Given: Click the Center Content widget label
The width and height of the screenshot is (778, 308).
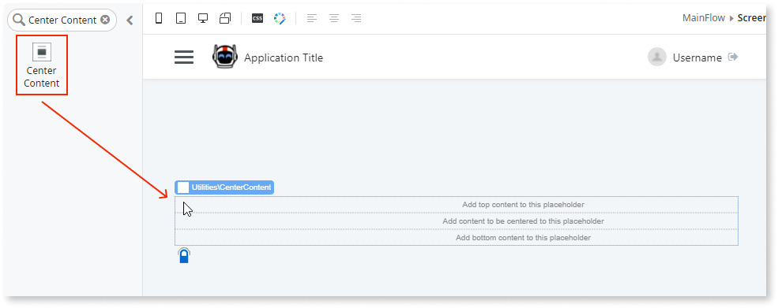Looking at the screenshot, I should click(x=42, y=76).
